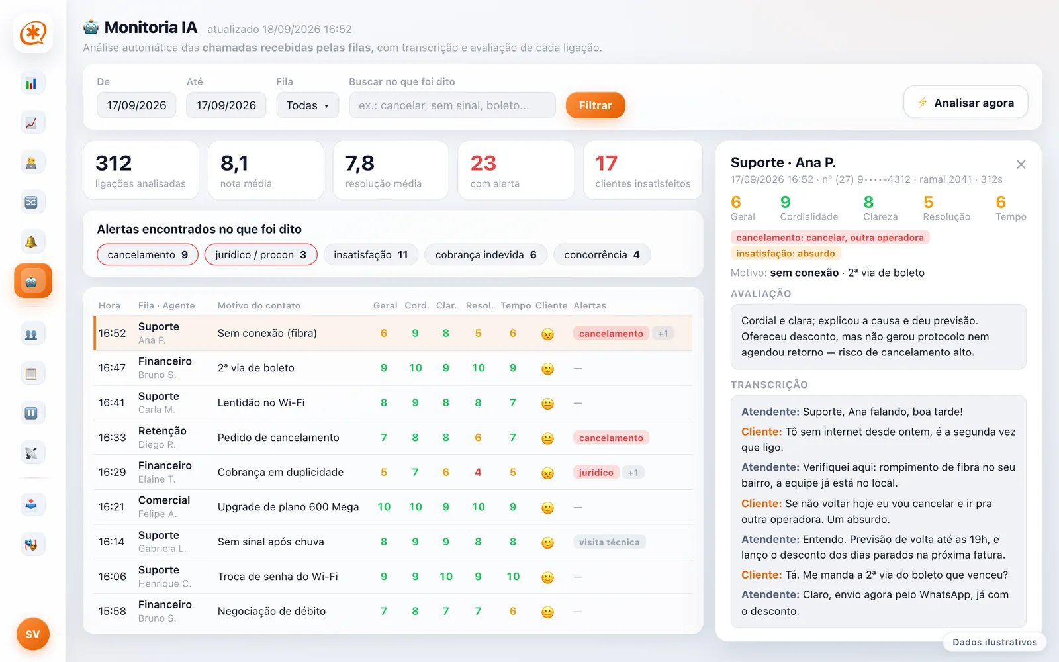The height and width of the screenshot is (662, 1059).
Task: Toggle the cancelamento 9 alert filter chip
Action: tap(148, 255)
